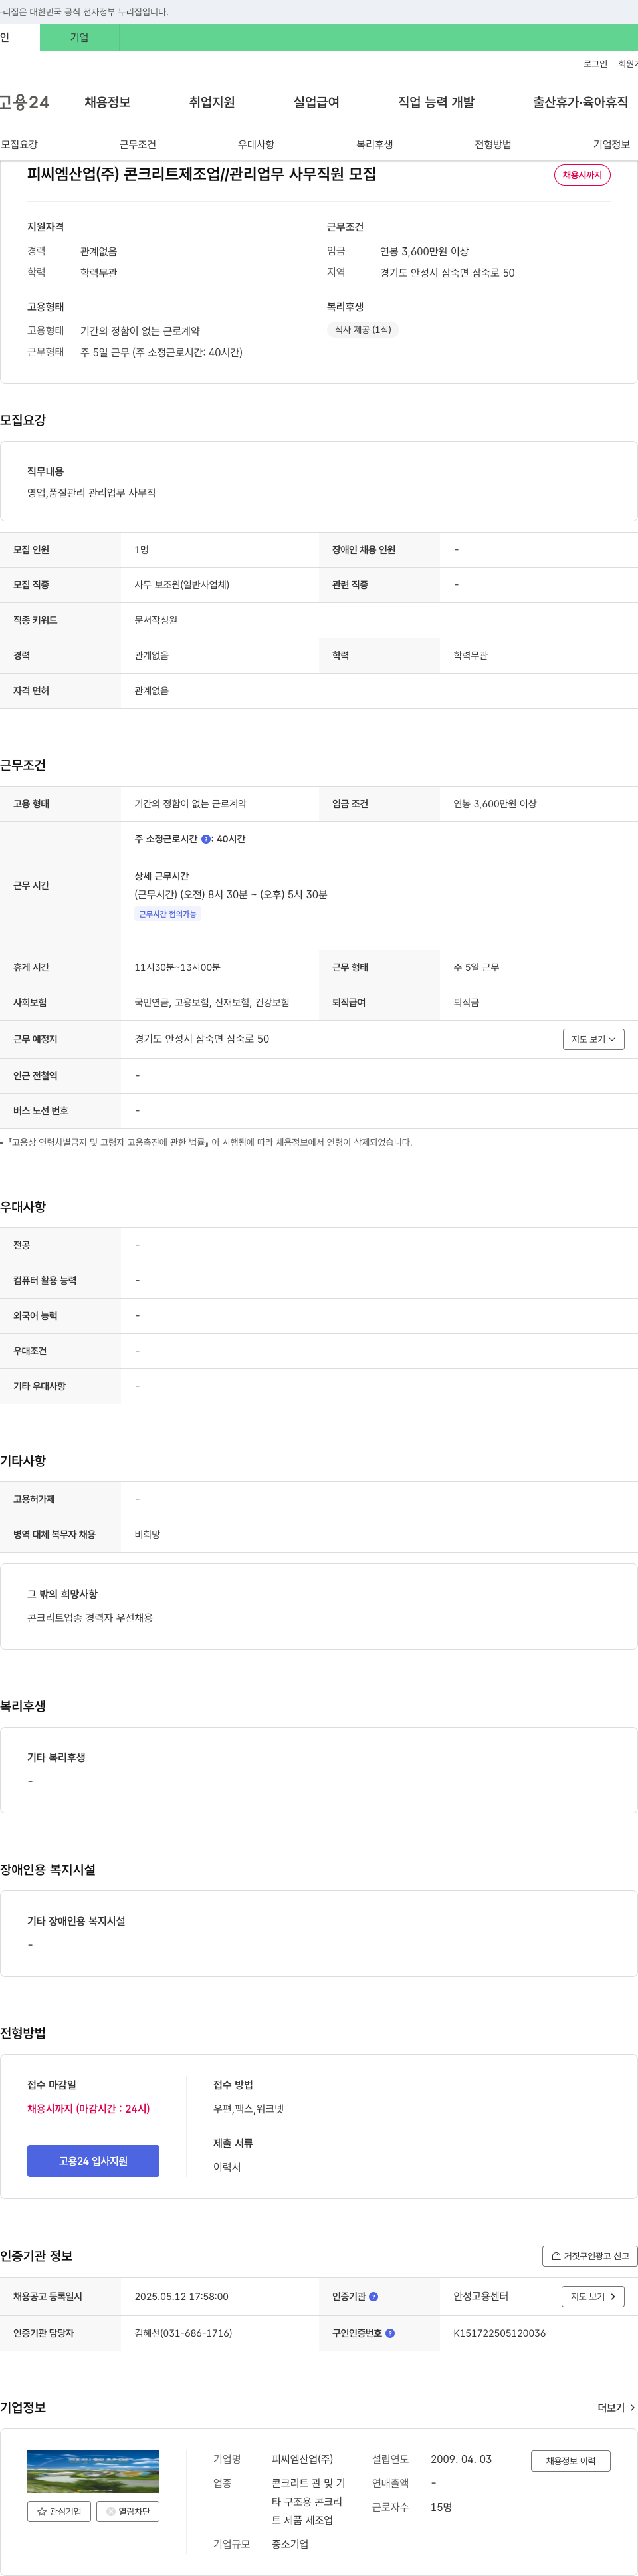Viewport: 638px width, 2576px height.
Task: Add company via 관심기업 star button
Action: coord(59,2511)
